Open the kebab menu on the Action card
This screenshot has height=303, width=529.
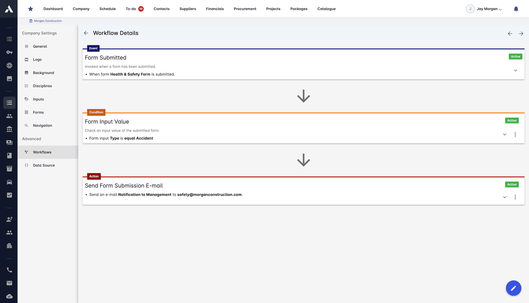(515, 197)
